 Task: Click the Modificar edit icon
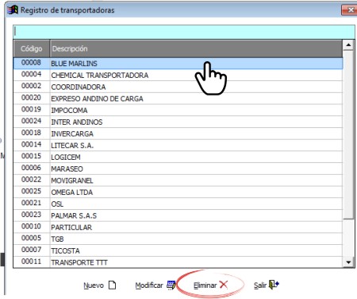pos(171,285)
